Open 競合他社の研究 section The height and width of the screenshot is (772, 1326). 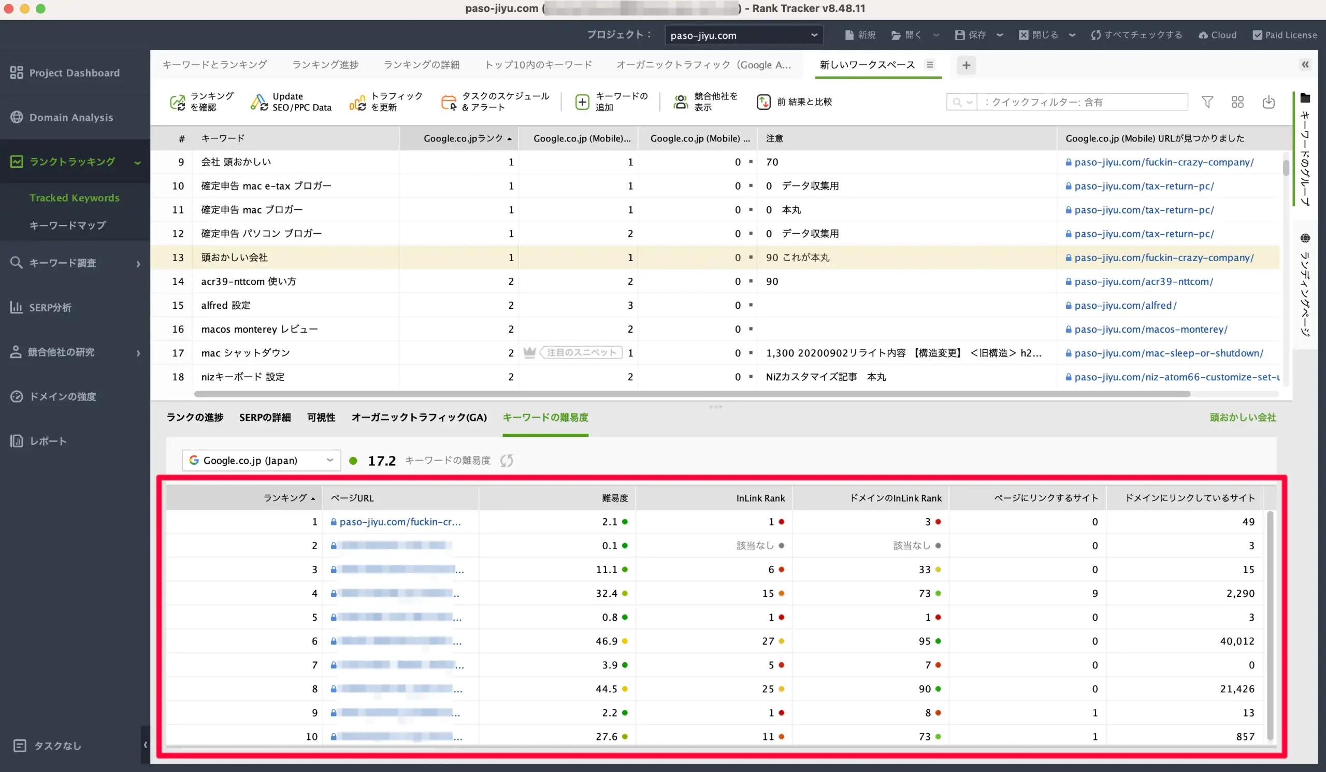click(x=52, y=352)
